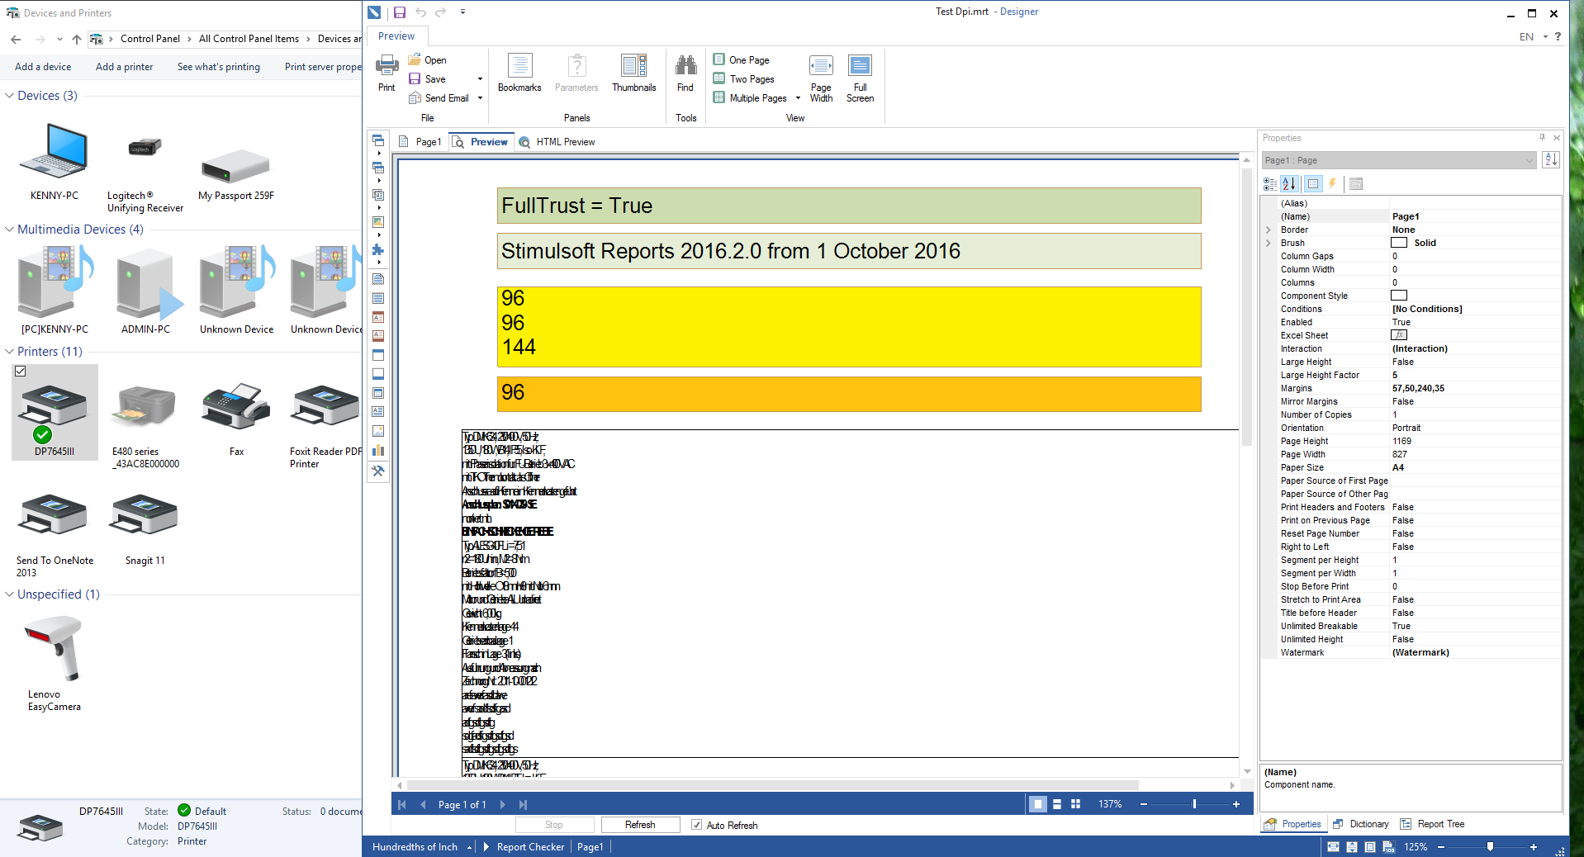Expand the Border property
The width and height of the screenshot is (1584, 857).
(x=1269, y=230)
